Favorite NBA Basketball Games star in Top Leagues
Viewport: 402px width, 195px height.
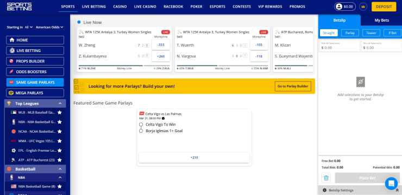click(59, 122)
